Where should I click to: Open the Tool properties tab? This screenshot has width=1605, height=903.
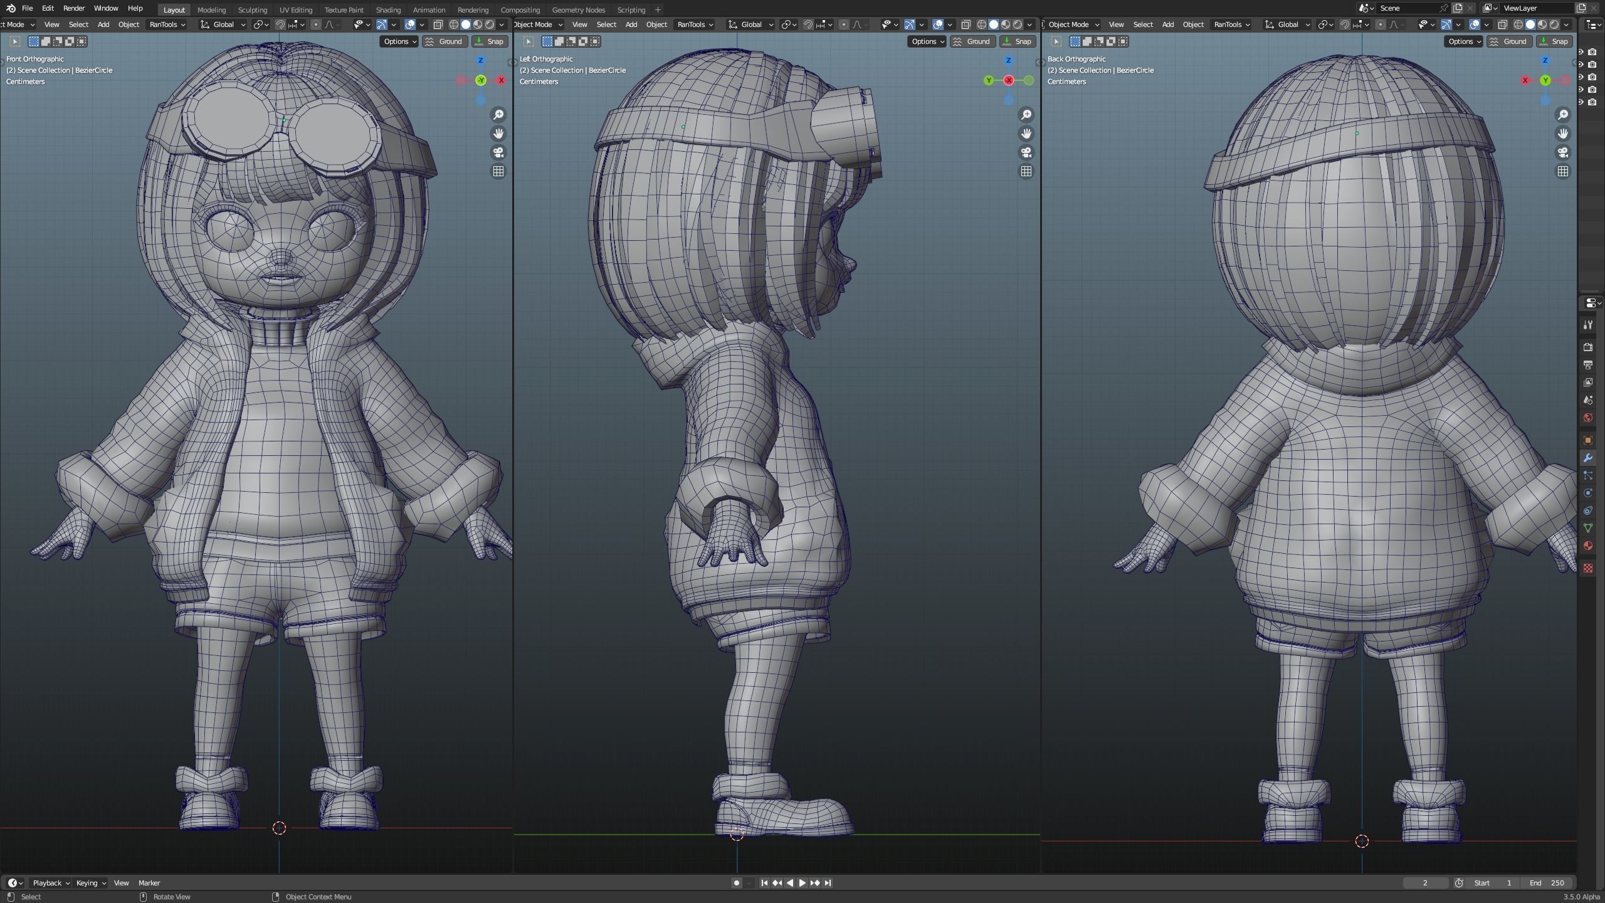click(x=1588, y=325)
